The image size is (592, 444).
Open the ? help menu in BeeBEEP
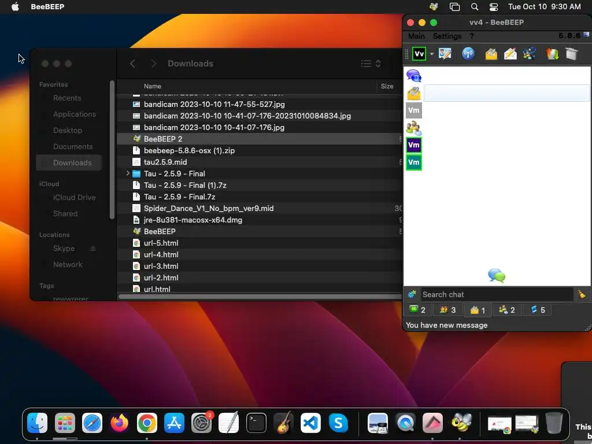pyautogui.click(x=472, y=36)
